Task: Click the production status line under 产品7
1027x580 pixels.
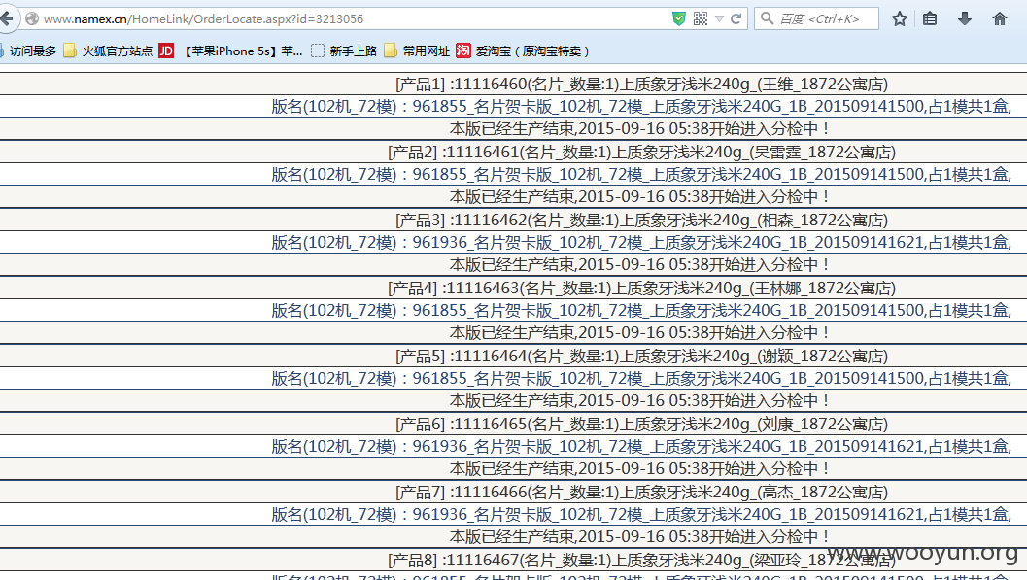Action: tap(640, 537)
